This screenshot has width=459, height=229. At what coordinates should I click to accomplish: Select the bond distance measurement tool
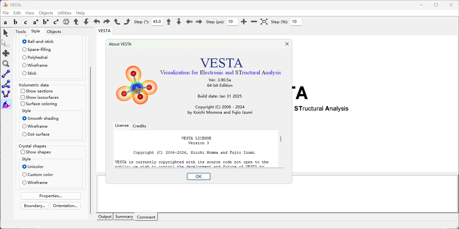click(6, 74)
